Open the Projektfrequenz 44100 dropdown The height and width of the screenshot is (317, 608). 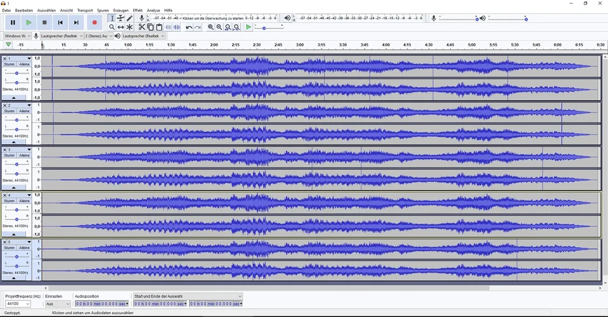pyautogui.click(x=17, y=304)
